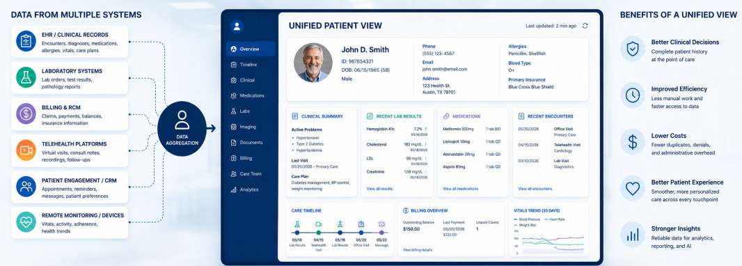Image resolution: width=742 pixels, height=266 pixels.
Task: Select the 05/18 Lab Results timeline marker
Action: (340, 233)
